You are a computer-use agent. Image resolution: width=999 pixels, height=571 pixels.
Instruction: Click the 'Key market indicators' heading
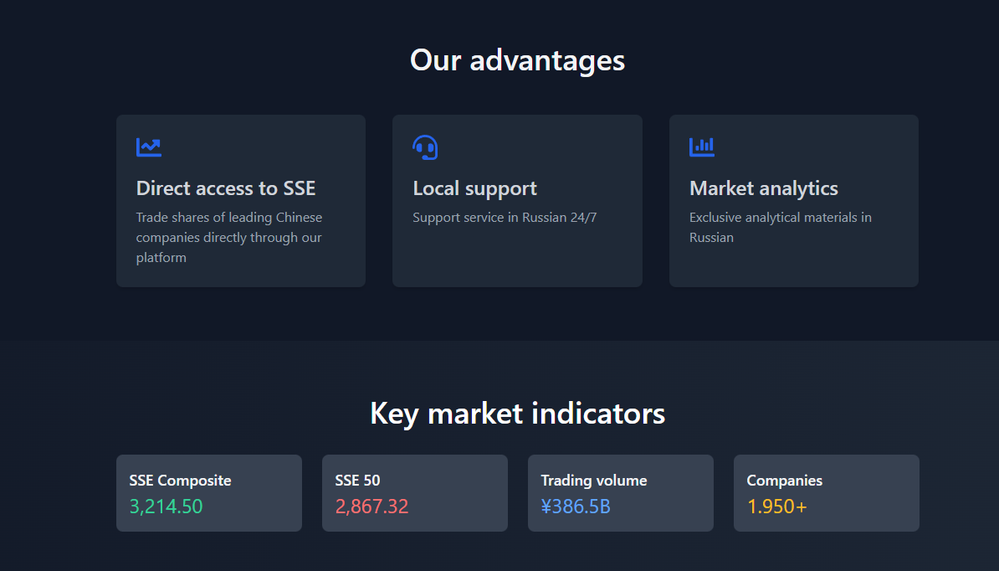517,414
